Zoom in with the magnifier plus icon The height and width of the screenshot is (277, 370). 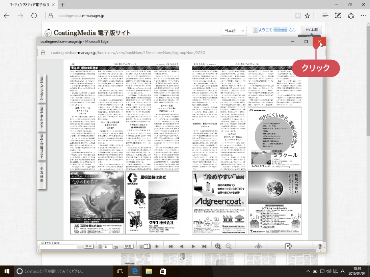[218, 246]
